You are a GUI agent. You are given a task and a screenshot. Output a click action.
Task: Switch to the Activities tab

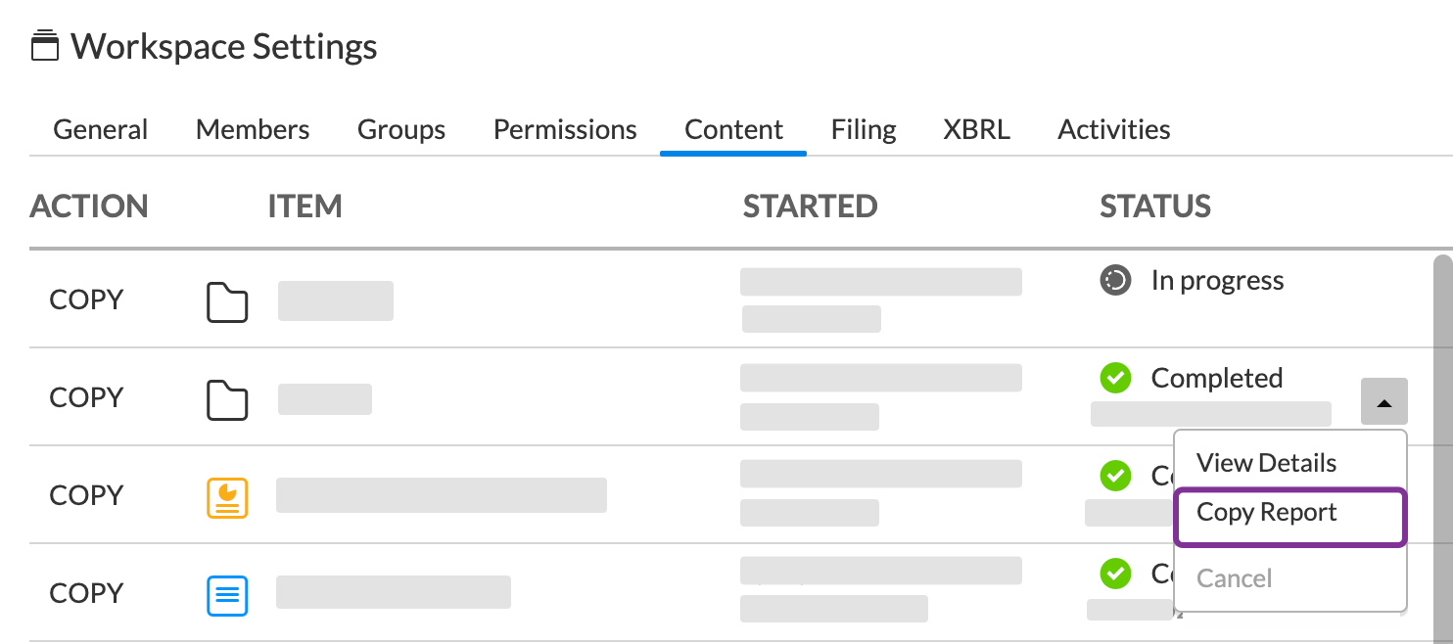click(x=1113, y=129)
